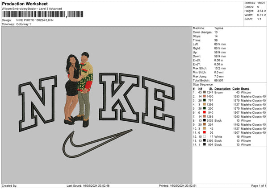Click code '1192' in stop 9
Screen dimensions: 268x189
pos(236,125)
